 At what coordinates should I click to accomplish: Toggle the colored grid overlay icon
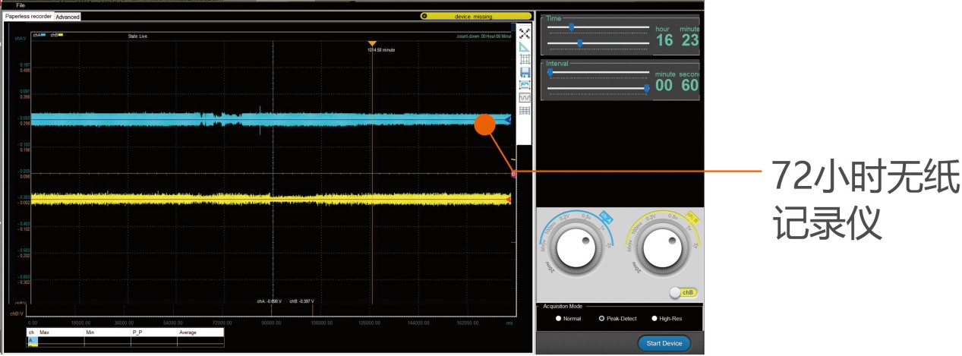(524, 59)
